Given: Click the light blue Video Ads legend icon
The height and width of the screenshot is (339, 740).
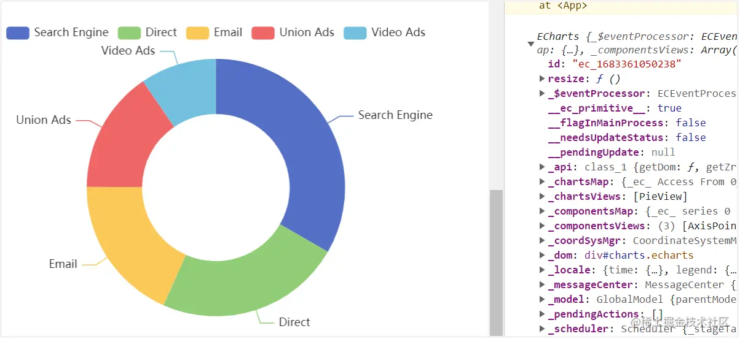Looking at the screenshot, I should [x=355, y=33].
